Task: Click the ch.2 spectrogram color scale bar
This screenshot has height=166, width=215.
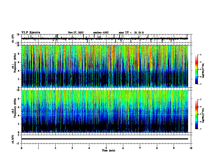Action: point(197,114)
